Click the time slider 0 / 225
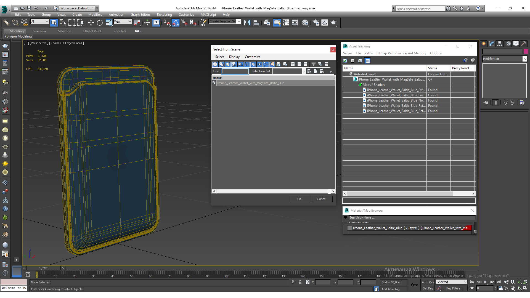Screen dimensions: 530x298 coord(43,268)
